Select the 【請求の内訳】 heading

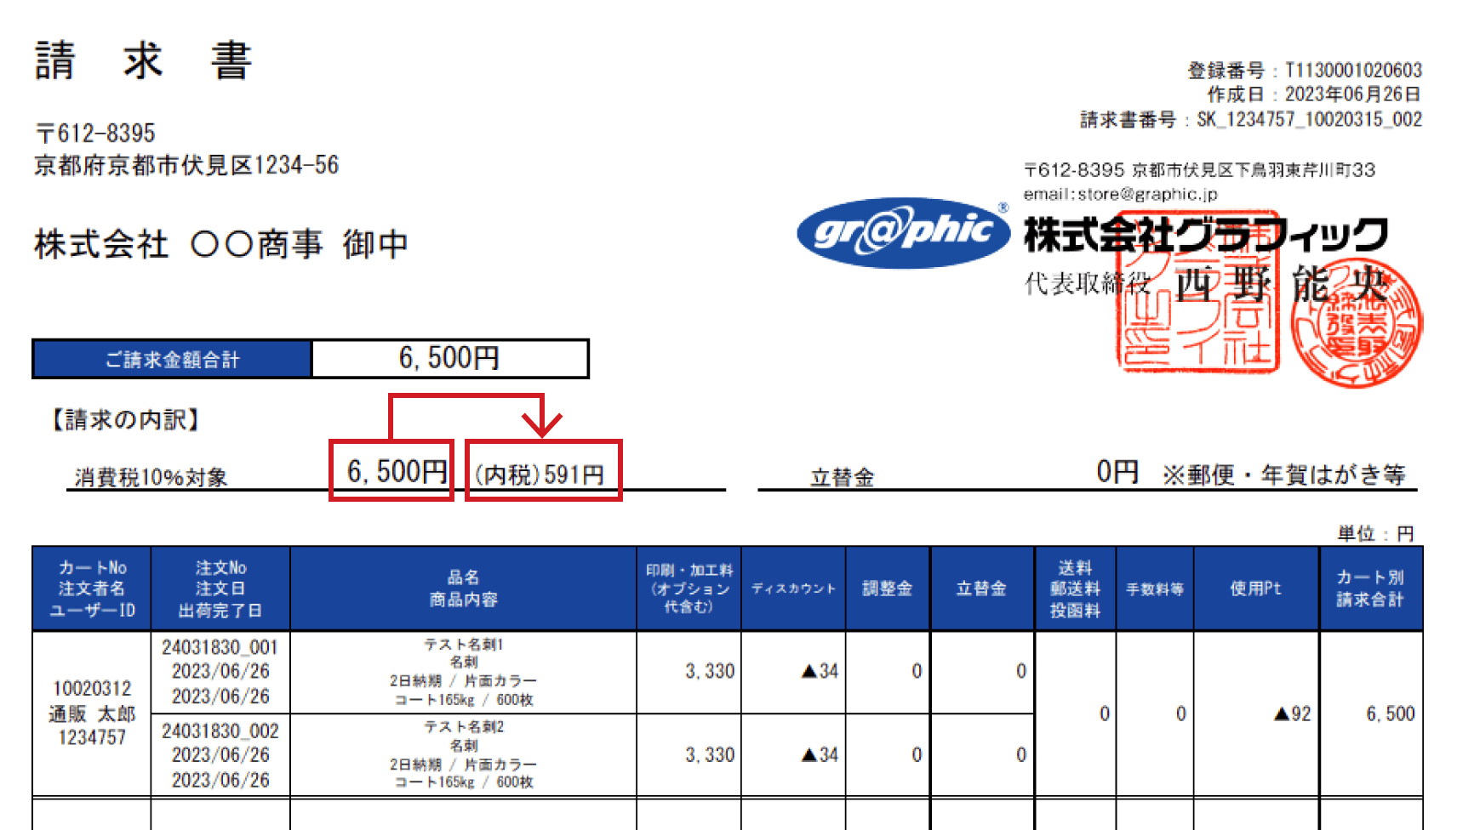click(x=126, y=419)
